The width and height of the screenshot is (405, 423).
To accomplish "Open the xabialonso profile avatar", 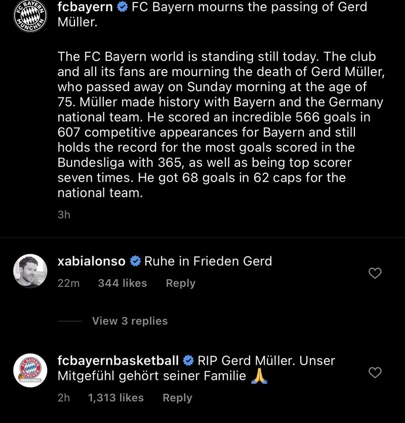I will (30, 271).
